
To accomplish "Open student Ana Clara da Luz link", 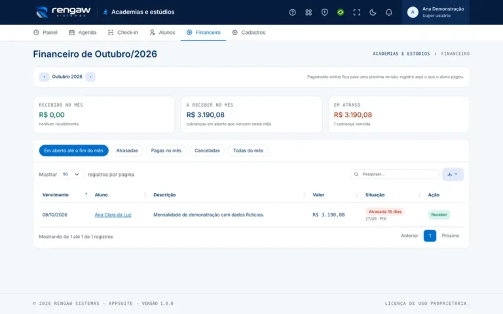I will click(113, 215).
